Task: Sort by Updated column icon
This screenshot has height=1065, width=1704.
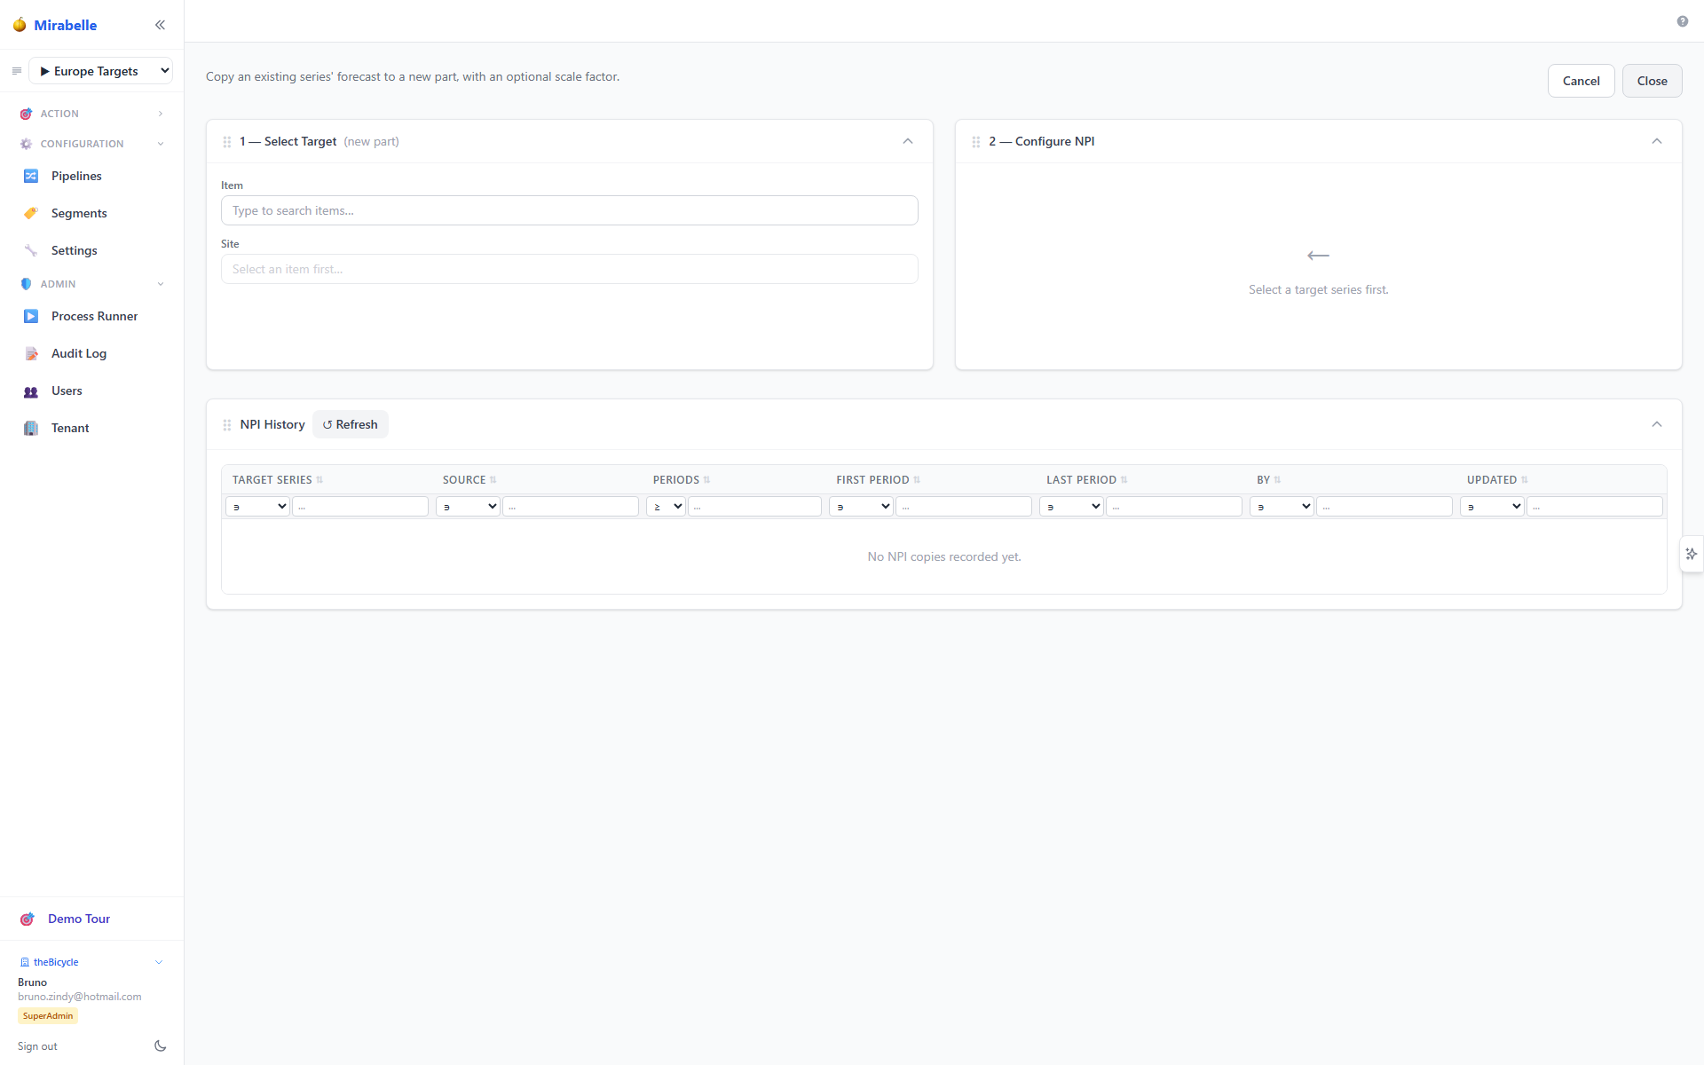Action: [x=1524, y=480]
